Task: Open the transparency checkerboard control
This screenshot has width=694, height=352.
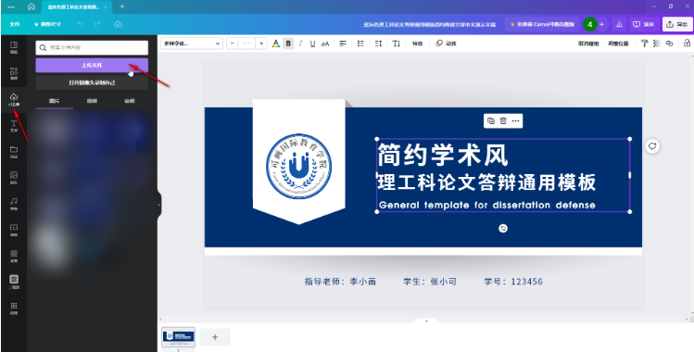Action: (657, 44)
